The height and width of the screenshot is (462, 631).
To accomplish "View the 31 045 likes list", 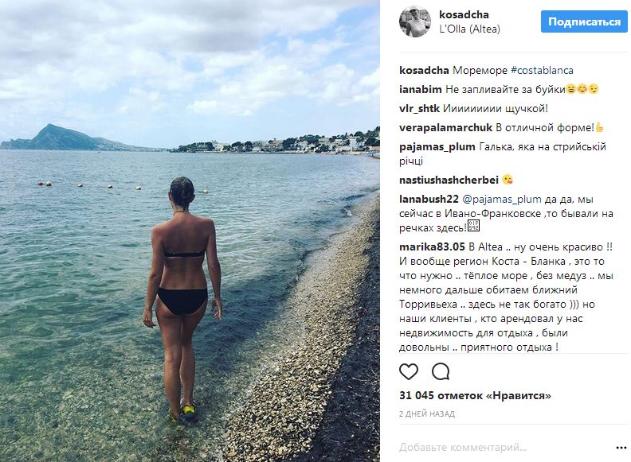I will (x=475, y=396).
